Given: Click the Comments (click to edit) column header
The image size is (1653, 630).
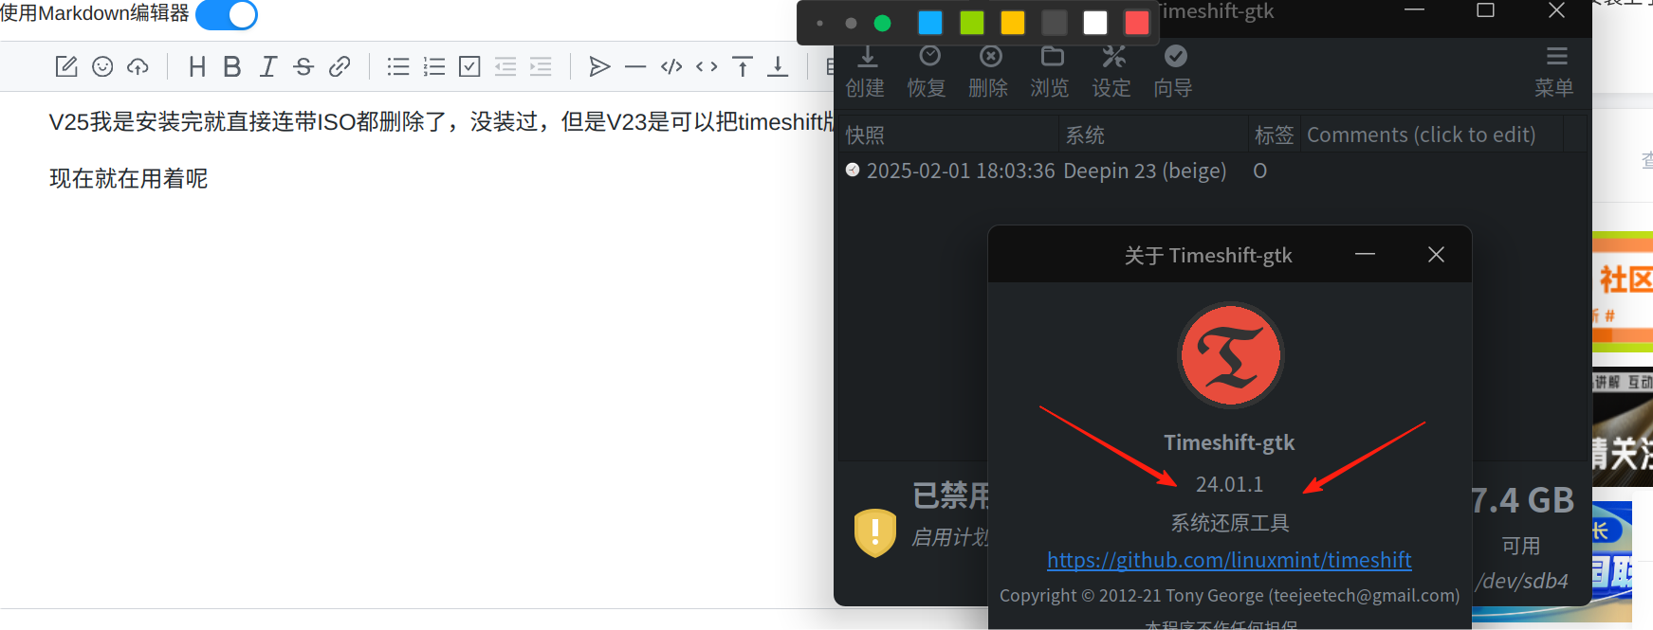Looking at the screenshot, I should [x=1433, y=135].
